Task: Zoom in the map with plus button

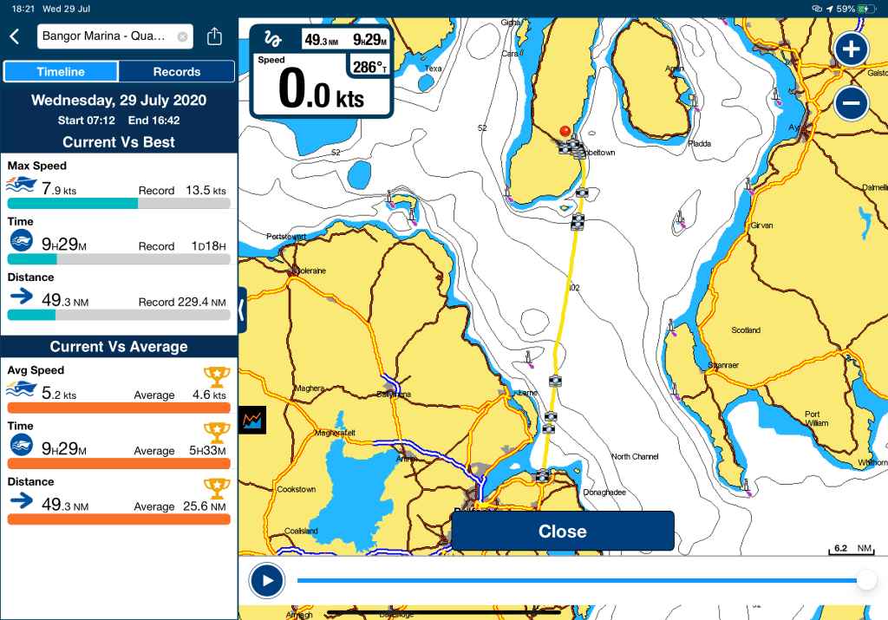Action: tap(852, 49)
